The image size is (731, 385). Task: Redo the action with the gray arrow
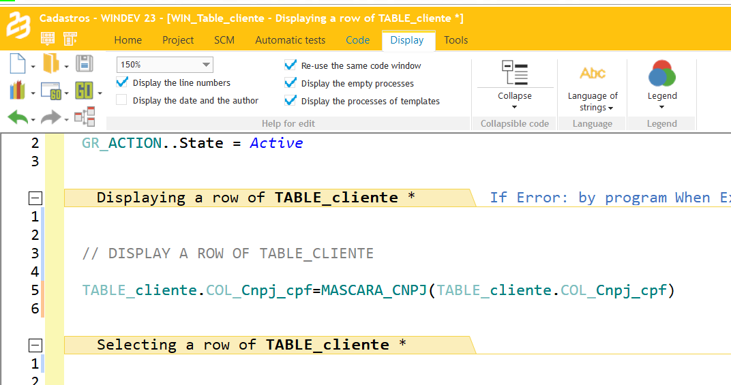tap(51, 117)
